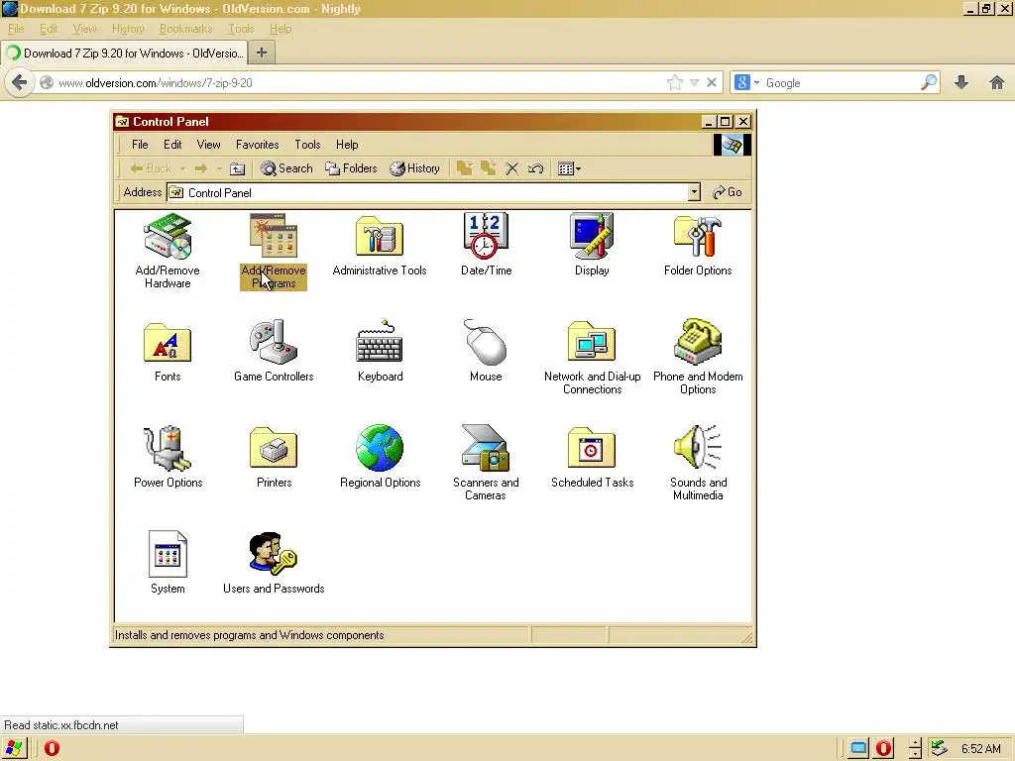Select the Download 7 Zip browser tab
This screenshot has width=1015, height=761.
point(124,54)
